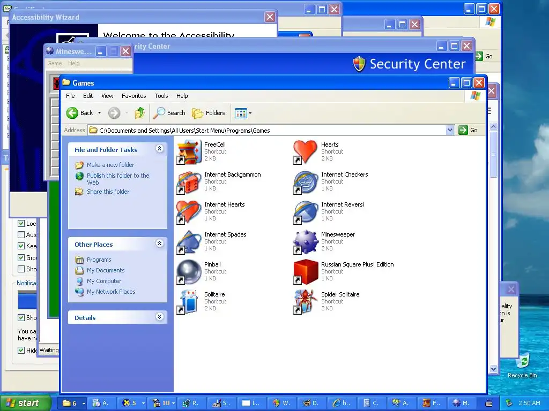Image resolution: width=549 pixels, height=411 pixels.
Task: Open the FreeCell shortcut icon
Action: pyautogui.click(x=189, y=152)
